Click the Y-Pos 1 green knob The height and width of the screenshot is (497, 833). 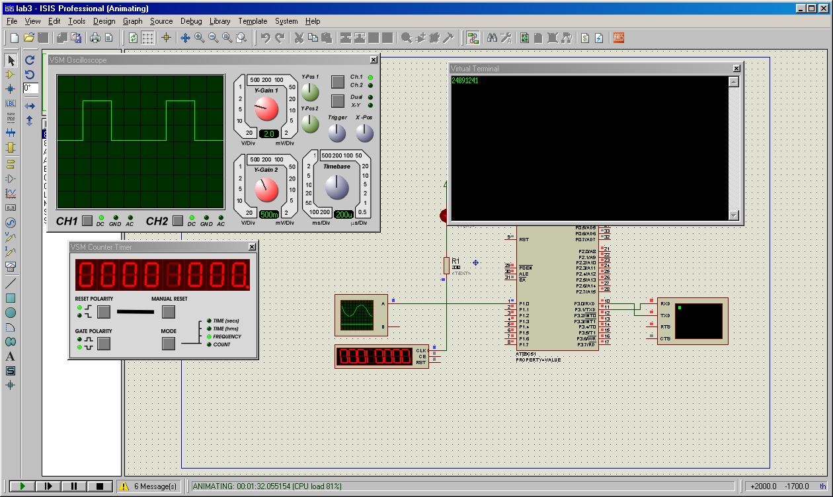tap(310, 93)
